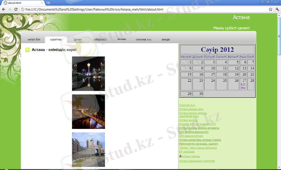
Task: Open the 'хабарласу' navigation tab
Action: (100, 39)
